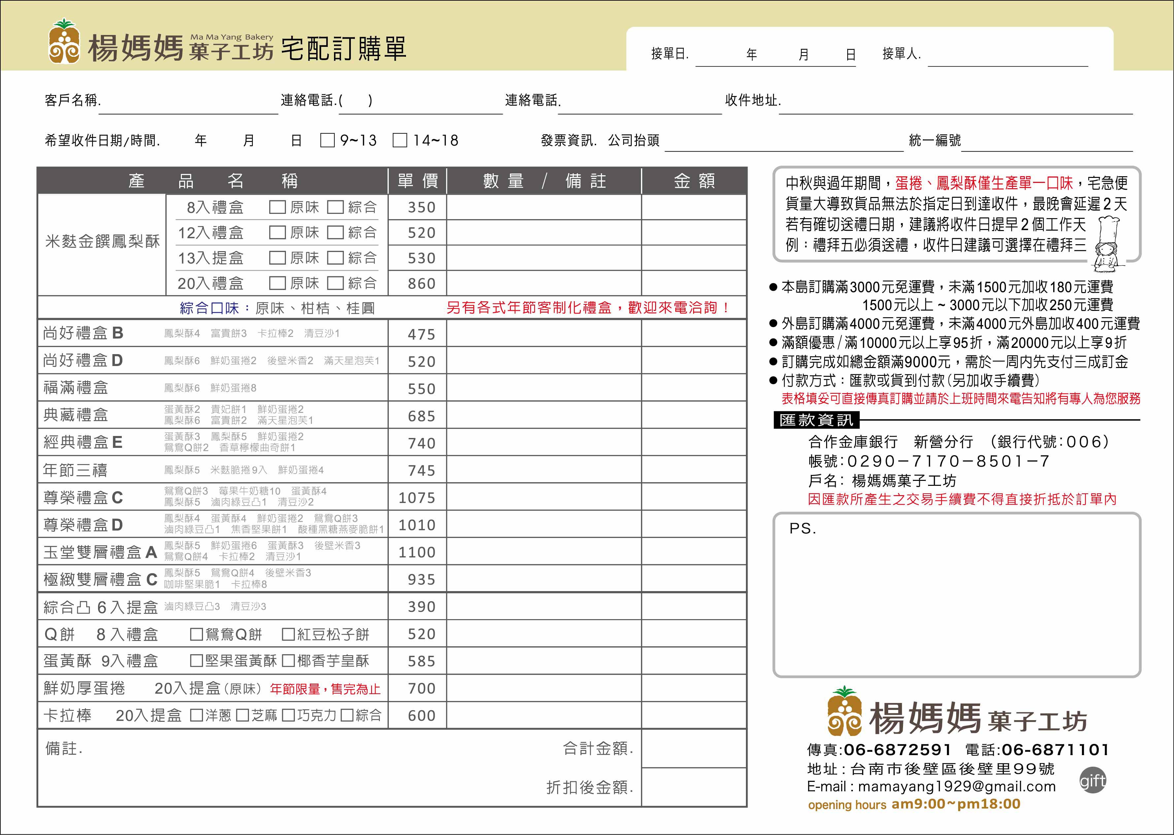Tick 綜合 for the 20入禮盒 row

(335, 283)
